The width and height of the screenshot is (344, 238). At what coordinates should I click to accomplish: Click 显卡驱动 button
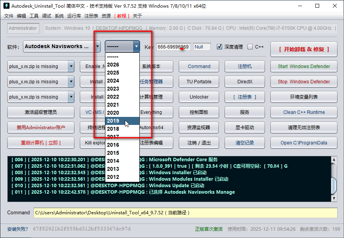tap(245, 127)
